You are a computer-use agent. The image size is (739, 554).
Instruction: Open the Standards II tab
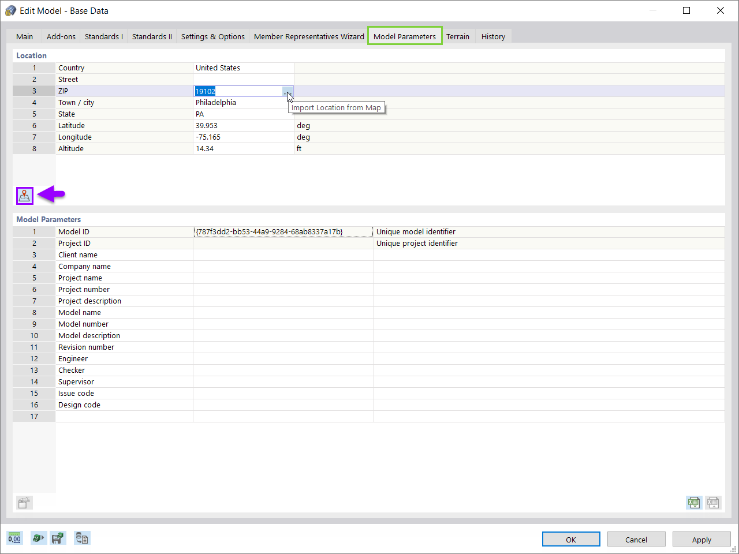pyautogui.click(x=152, y=36)
